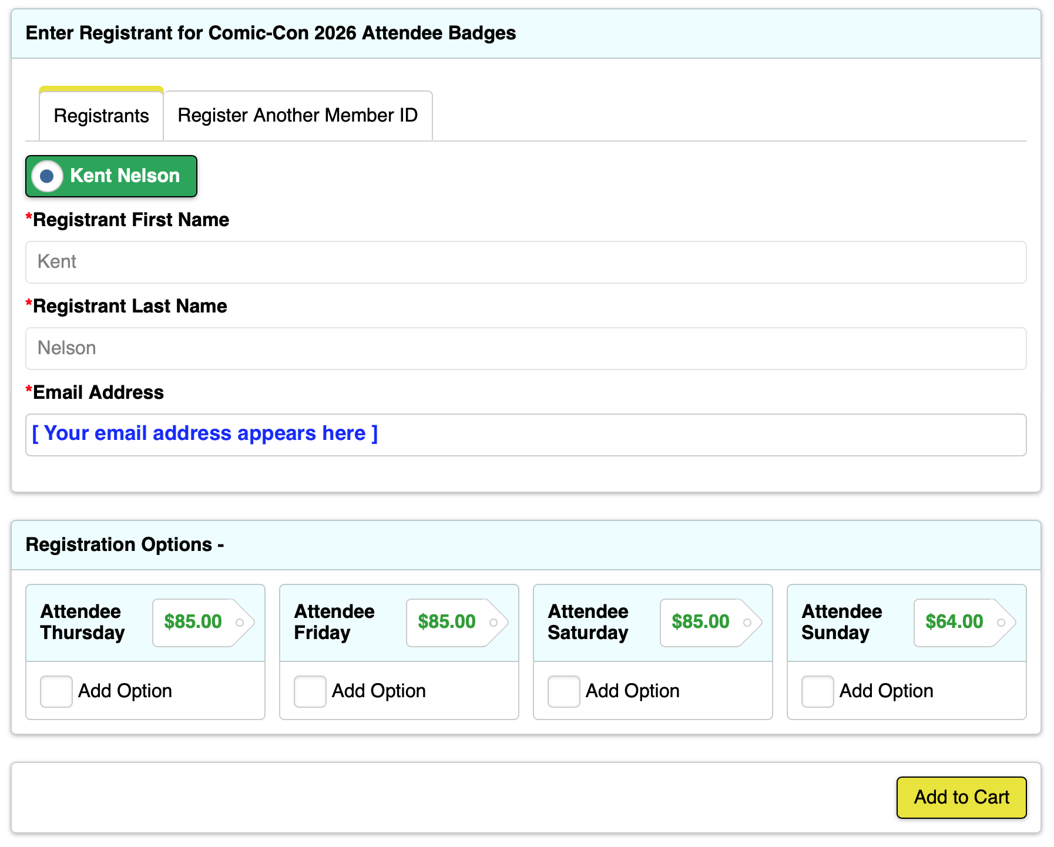
Task: Click the Registrant First Name field
Action: (x=525, y=262)
